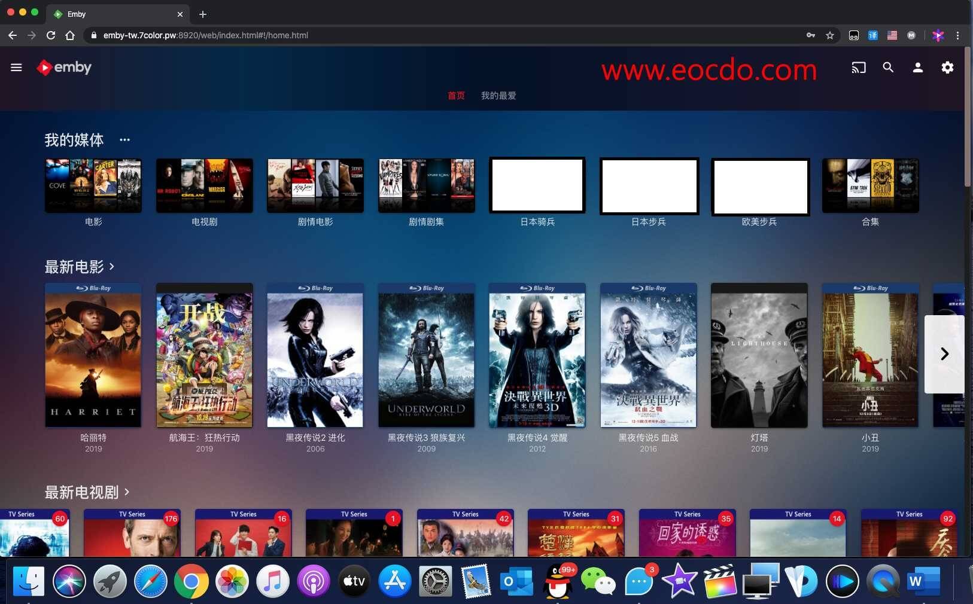Open the Emby settings gear
The height and width of the screenshot is (604, 973).
(x=947, y=68)
